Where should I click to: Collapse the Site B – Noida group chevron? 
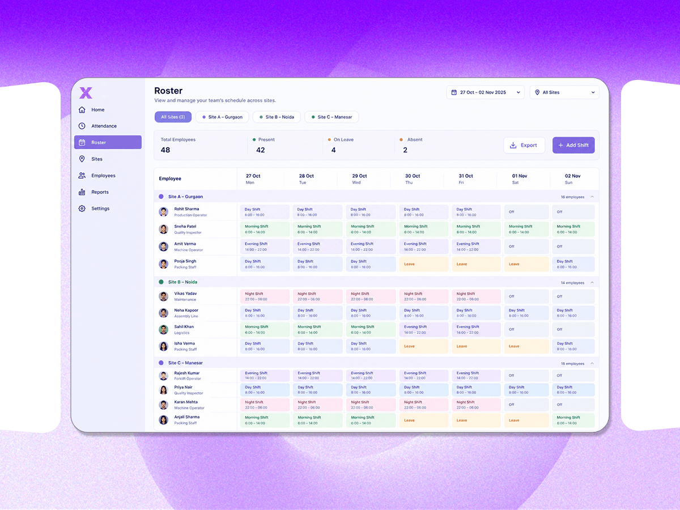pyautogui.click(x=592, y=282)
